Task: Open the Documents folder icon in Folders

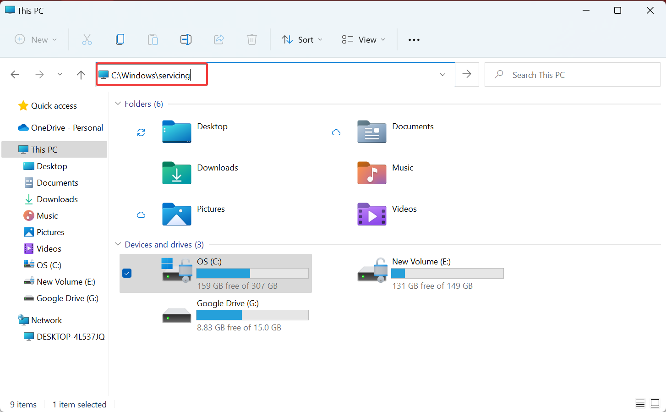Action: pyautogui.click(x=372, y=132)
